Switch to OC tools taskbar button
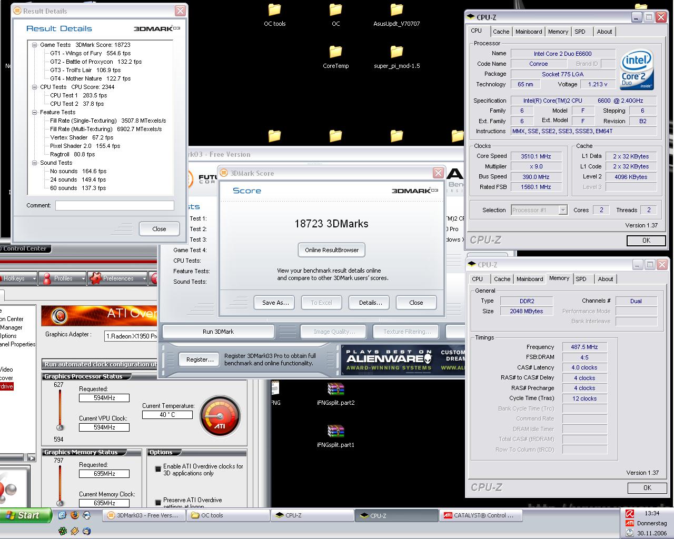Viewport: 674px width, 539px height. [228, 516]
